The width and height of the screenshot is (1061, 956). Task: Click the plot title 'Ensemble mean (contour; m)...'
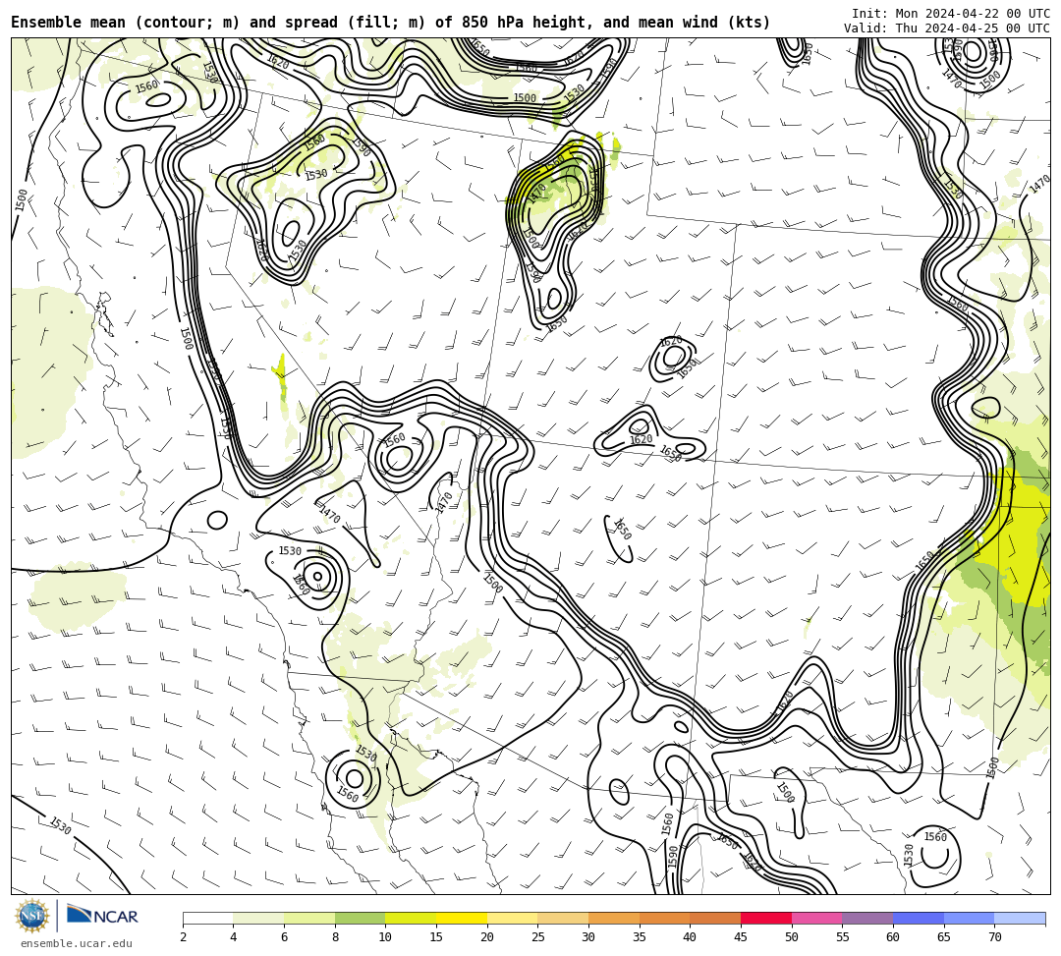pos(390,23)
